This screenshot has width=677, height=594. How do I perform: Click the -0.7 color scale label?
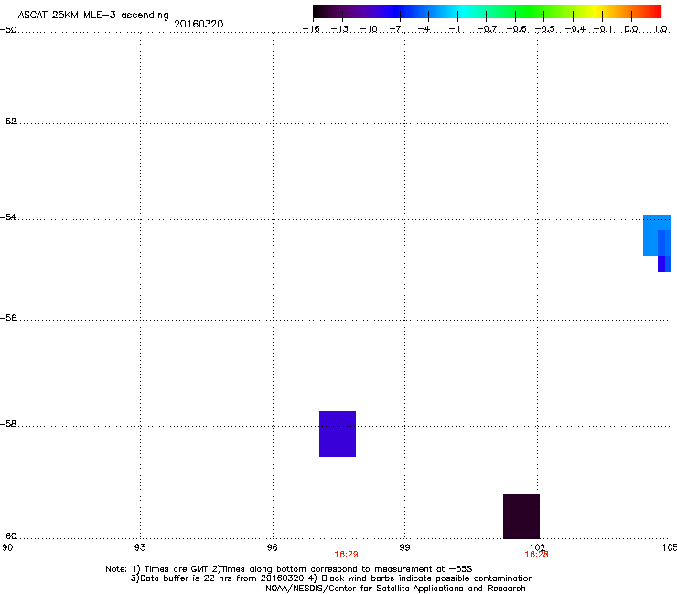coord(487,29)
